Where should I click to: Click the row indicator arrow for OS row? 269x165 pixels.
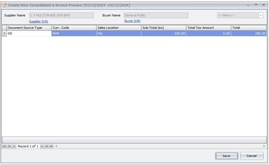4,33
